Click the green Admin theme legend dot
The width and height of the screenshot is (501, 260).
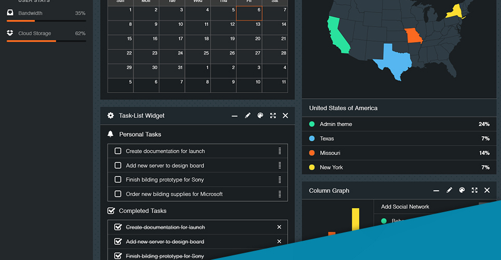tap(312, 124)
